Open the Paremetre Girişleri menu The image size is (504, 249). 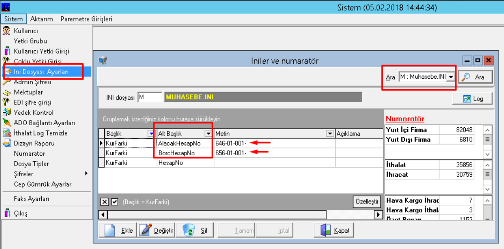pyautogui.click(x=86, y=19)
